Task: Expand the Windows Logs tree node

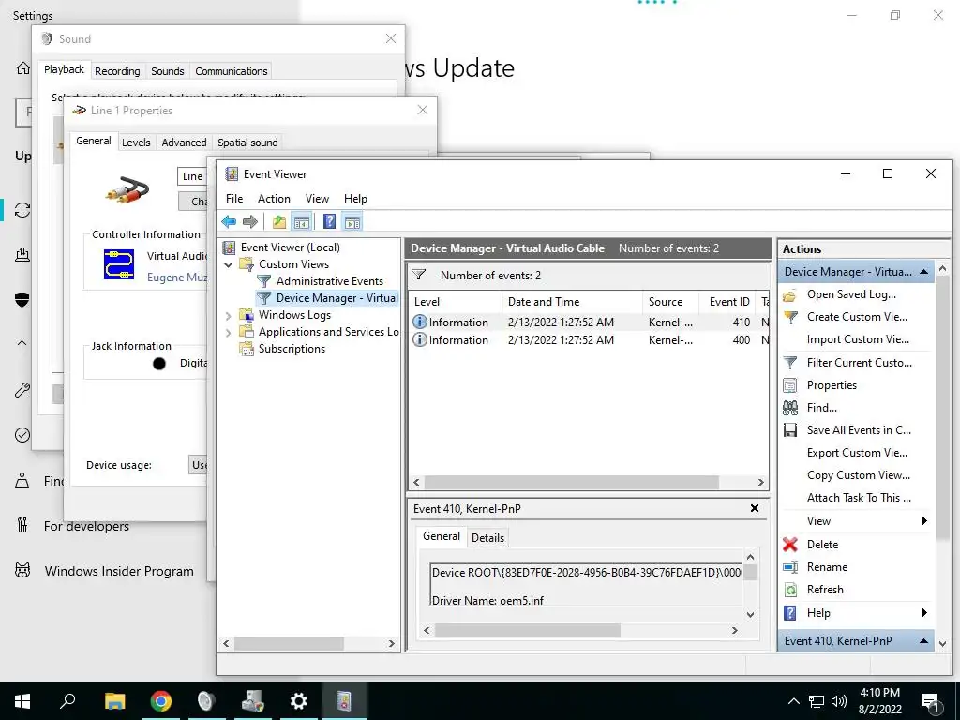Action: point(229,316)
